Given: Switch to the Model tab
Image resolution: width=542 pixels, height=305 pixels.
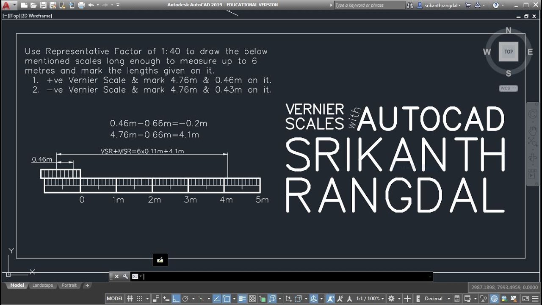Looking at the screenshot, I should point(17,286).
